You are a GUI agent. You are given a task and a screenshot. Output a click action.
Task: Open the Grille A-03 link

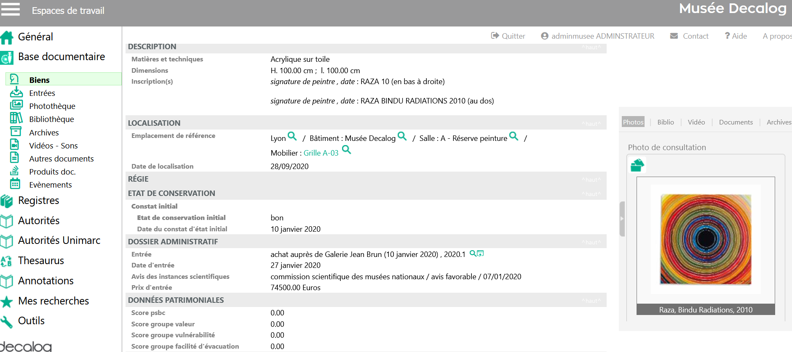pyautogui.click(x=321, y=153)
